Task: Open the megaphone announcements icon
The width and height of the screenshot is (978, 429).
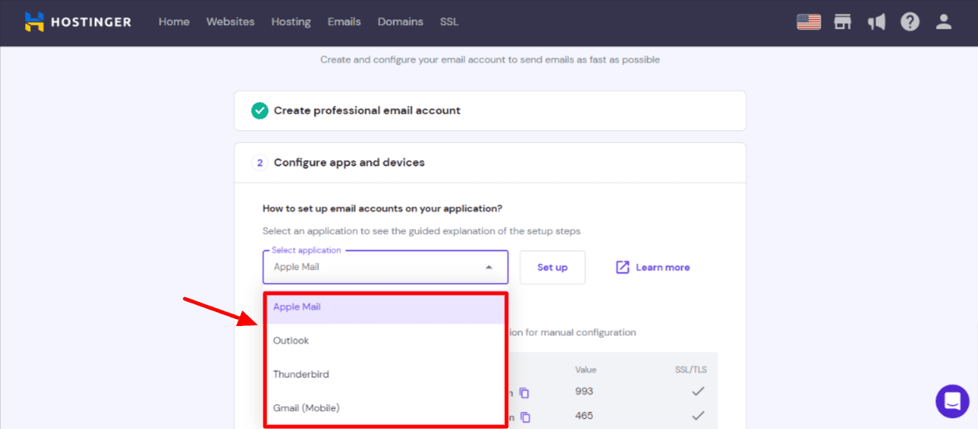Action: coord(877,22)
